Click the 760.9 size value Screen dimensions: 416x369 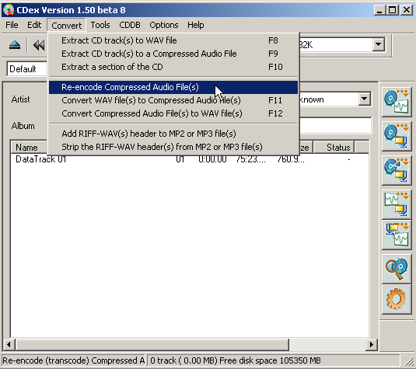click(291, 159)
